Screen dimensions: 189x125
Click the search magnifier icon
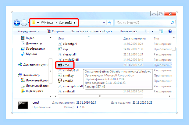[173, 23]
